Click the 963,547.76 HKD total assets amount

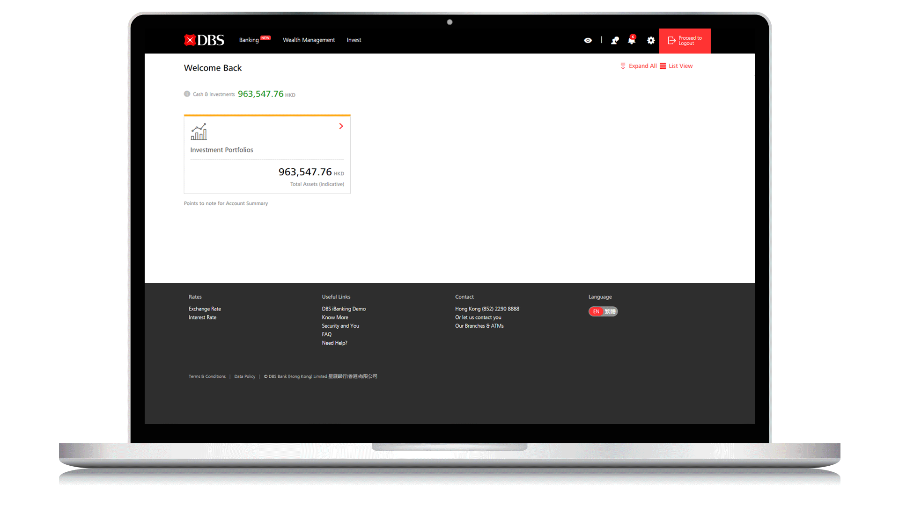click(x=305, y=172)
